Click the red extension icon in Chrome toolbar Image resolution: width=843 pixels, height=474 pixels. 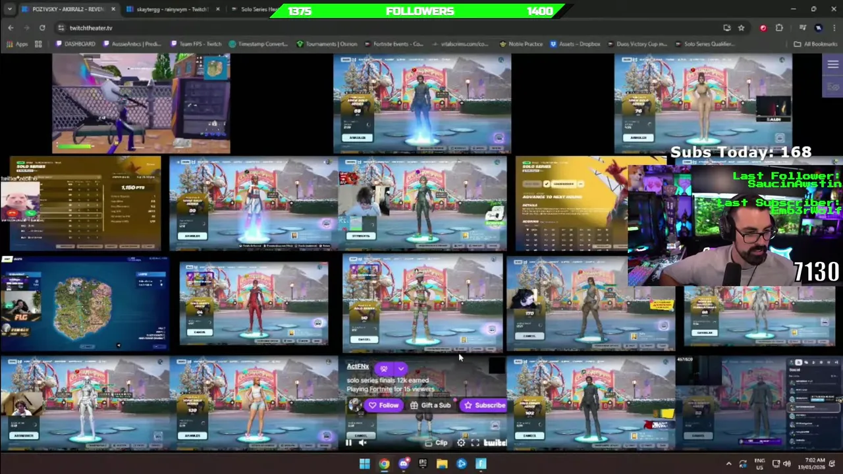763,28
